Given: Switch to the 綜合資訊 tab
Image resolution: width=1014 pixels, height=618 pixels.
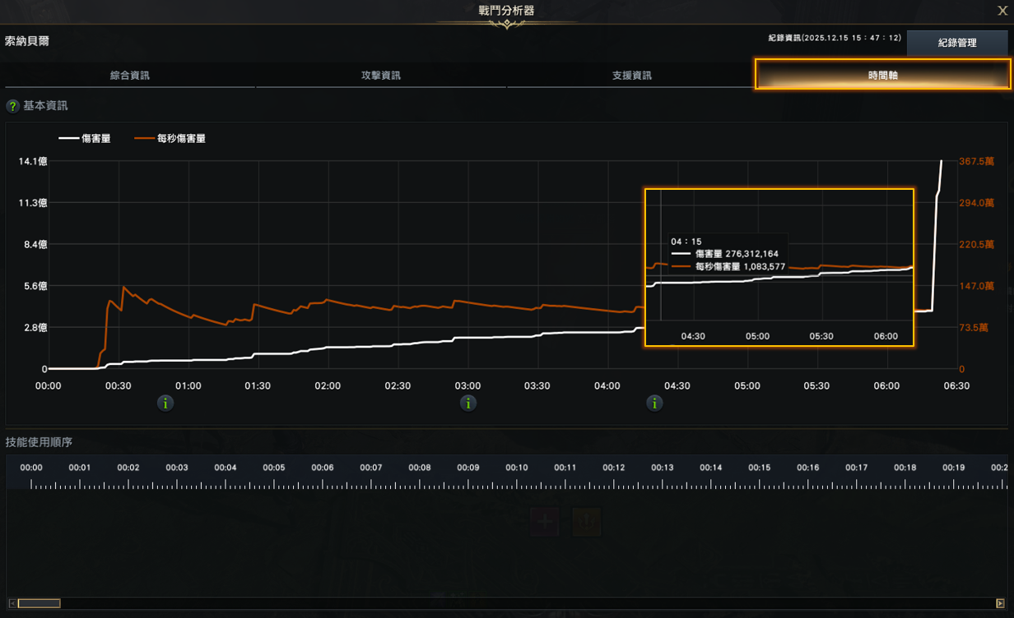Looking at the screenshot, I should pos(130,76).
